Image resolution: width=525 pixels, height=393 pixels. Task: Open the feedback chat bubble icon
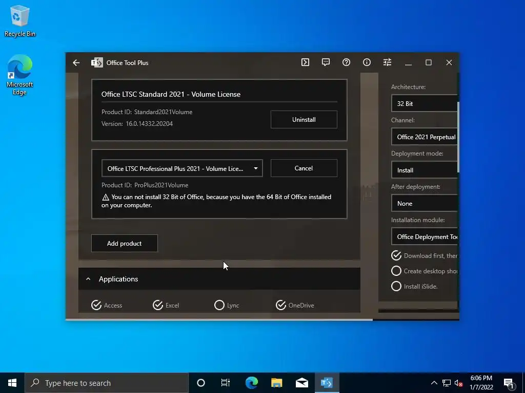click(x=326, y=62)
